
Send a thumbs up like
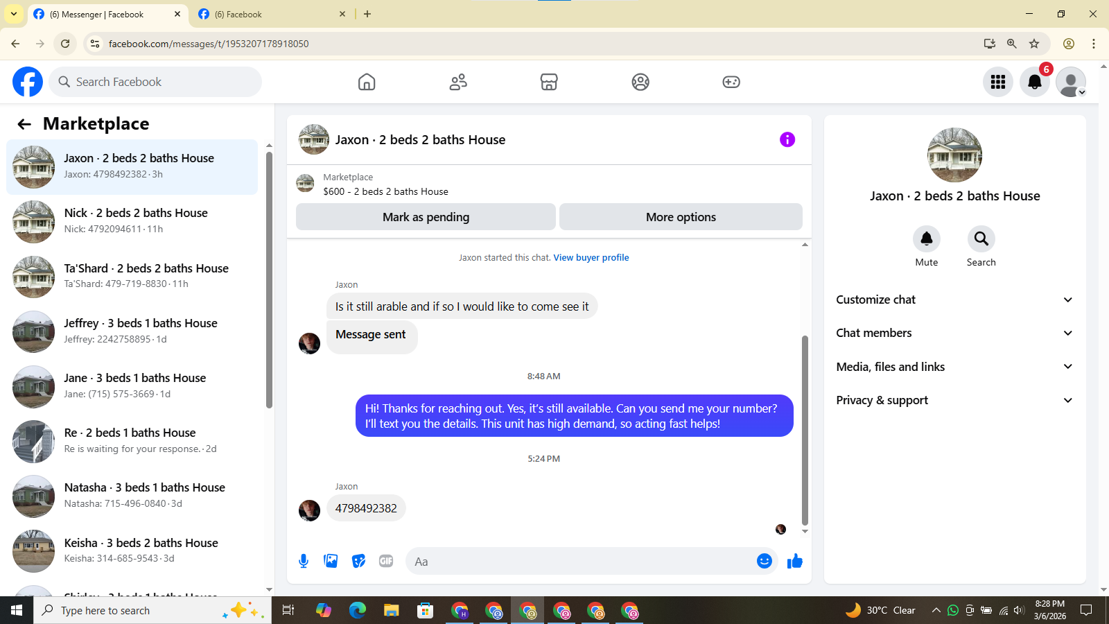[x=795, y=561]
